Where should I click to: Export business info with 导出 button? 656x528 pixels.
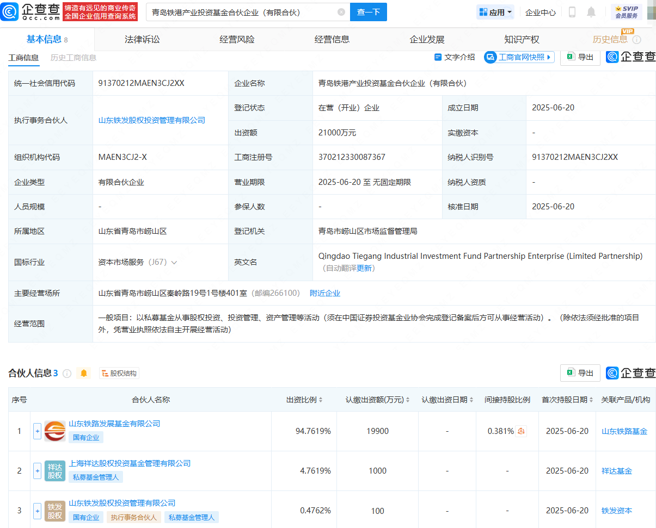click(x=580, y=57)
